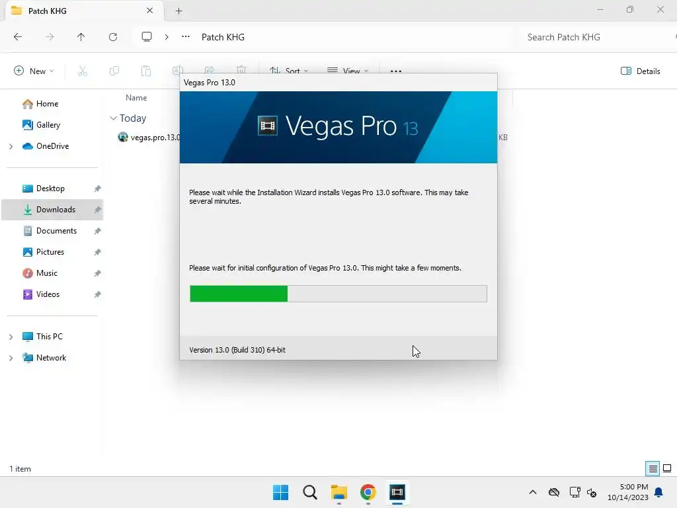Image resolution: width=677 pixels, height=508 pixels.
Task: Open taskbar Search
Action: pyautogui.click(x=309, y=492)
